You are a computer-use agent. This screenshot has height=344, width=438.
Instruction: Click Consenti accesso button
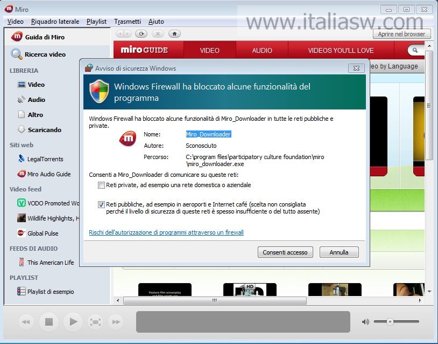pos(285,252)
